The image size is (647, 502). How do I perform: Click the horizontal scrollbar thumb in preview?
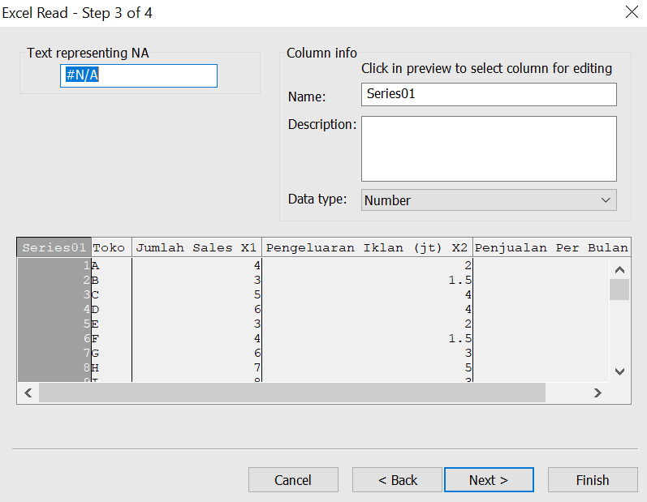292,393
